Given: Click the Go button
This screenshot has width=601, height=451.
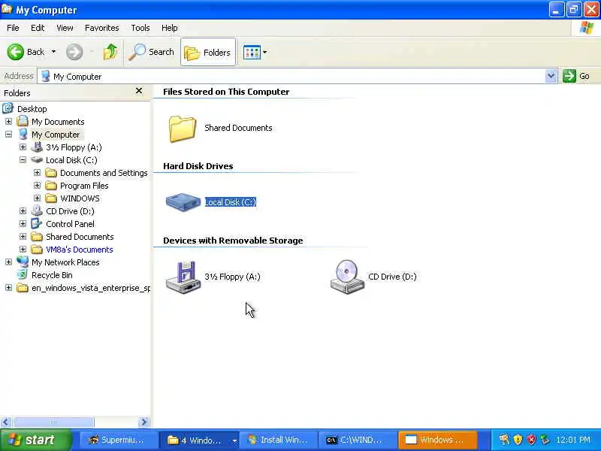Looking at the screenshot, I should coord(576,76).
